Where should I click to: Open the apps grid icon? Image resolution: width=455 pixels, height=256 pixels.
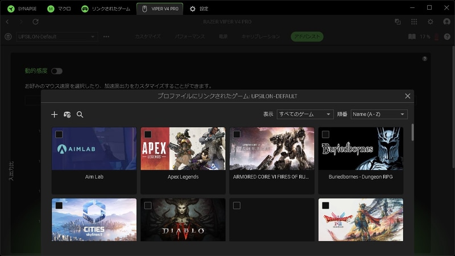pyautogui.click(x=414, y=22)
